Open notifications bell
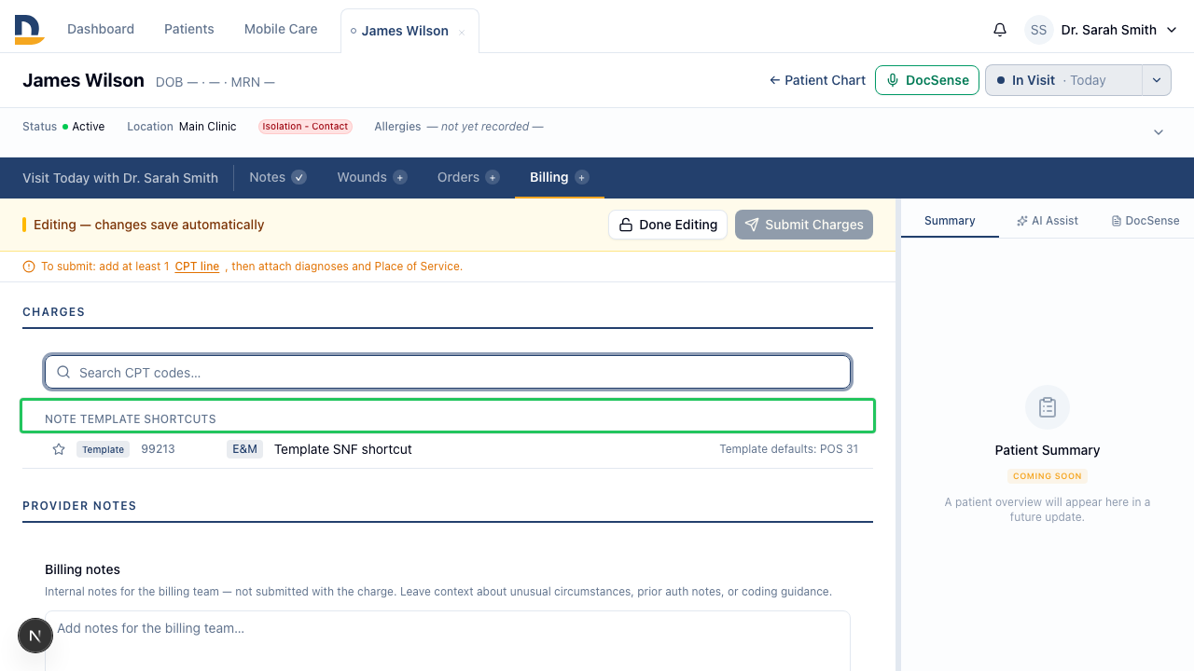The image size is (1194, 671). 1000,30
